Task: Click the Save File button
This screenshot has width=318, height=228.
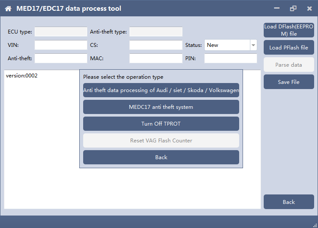Action: click(289, 82)
